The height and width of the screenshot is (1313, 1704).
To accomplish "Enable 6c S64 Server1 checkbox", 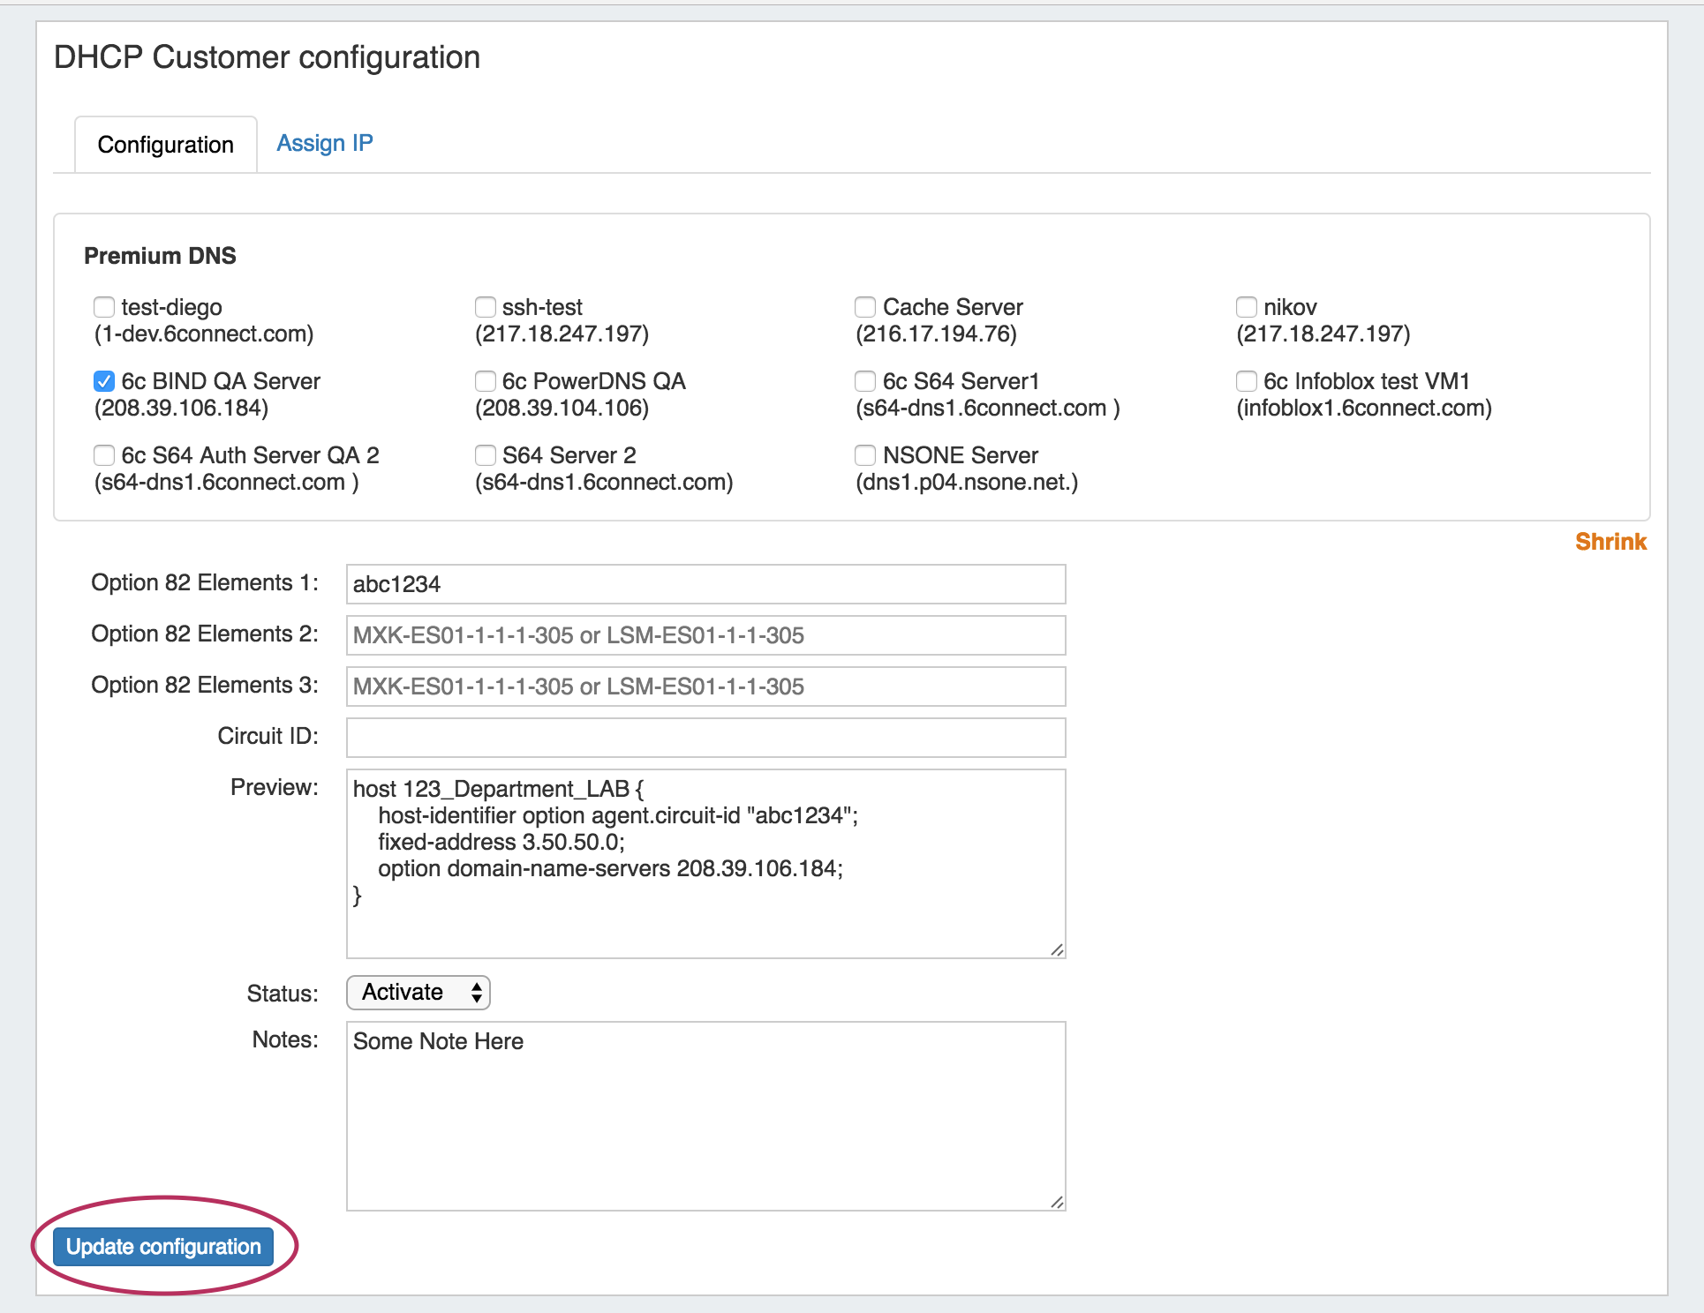I will click(865, 381).
